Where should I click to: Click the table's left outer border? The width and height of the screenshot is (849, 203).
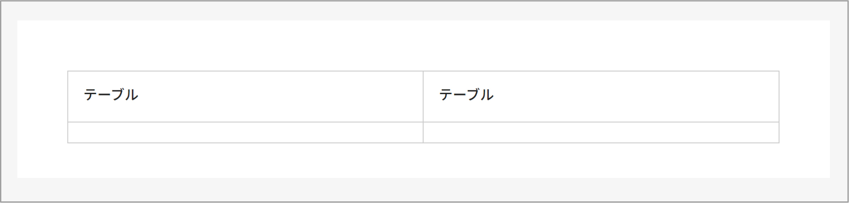point(68,107)
